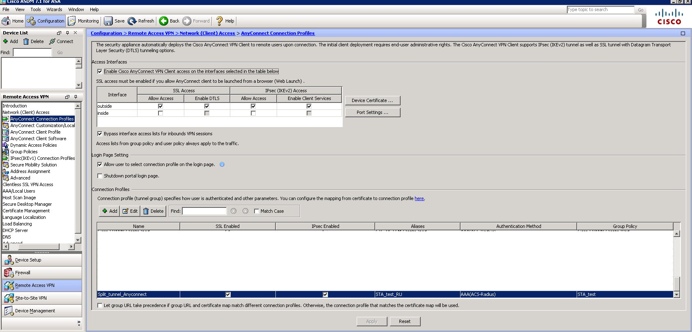Uncheck SSL Allow Access for outside interface
This screenshot has width=692, height=332.
click(x=160, y=106)
